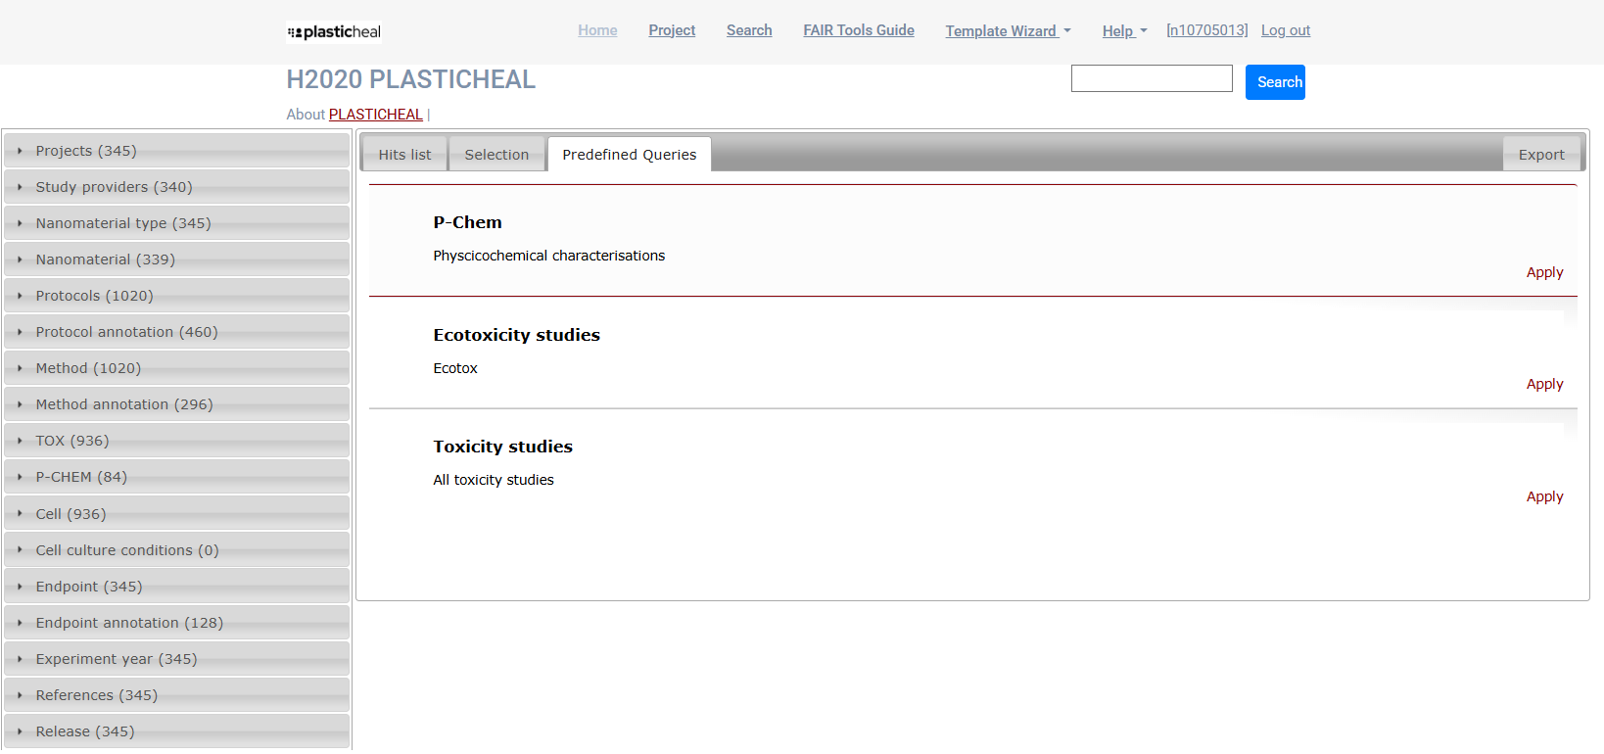Open the Help dropdown menu
Screen dimensions: 1604x754
tap(1124, 31)
